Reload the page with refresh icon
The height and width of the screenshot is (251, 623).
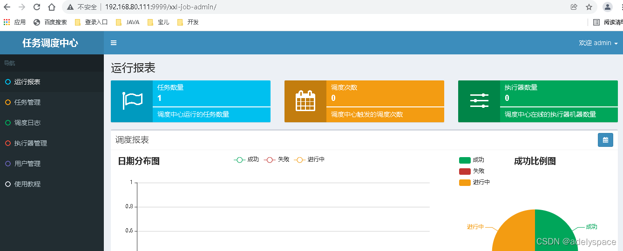pyautogui.click(x=37, y=7)
